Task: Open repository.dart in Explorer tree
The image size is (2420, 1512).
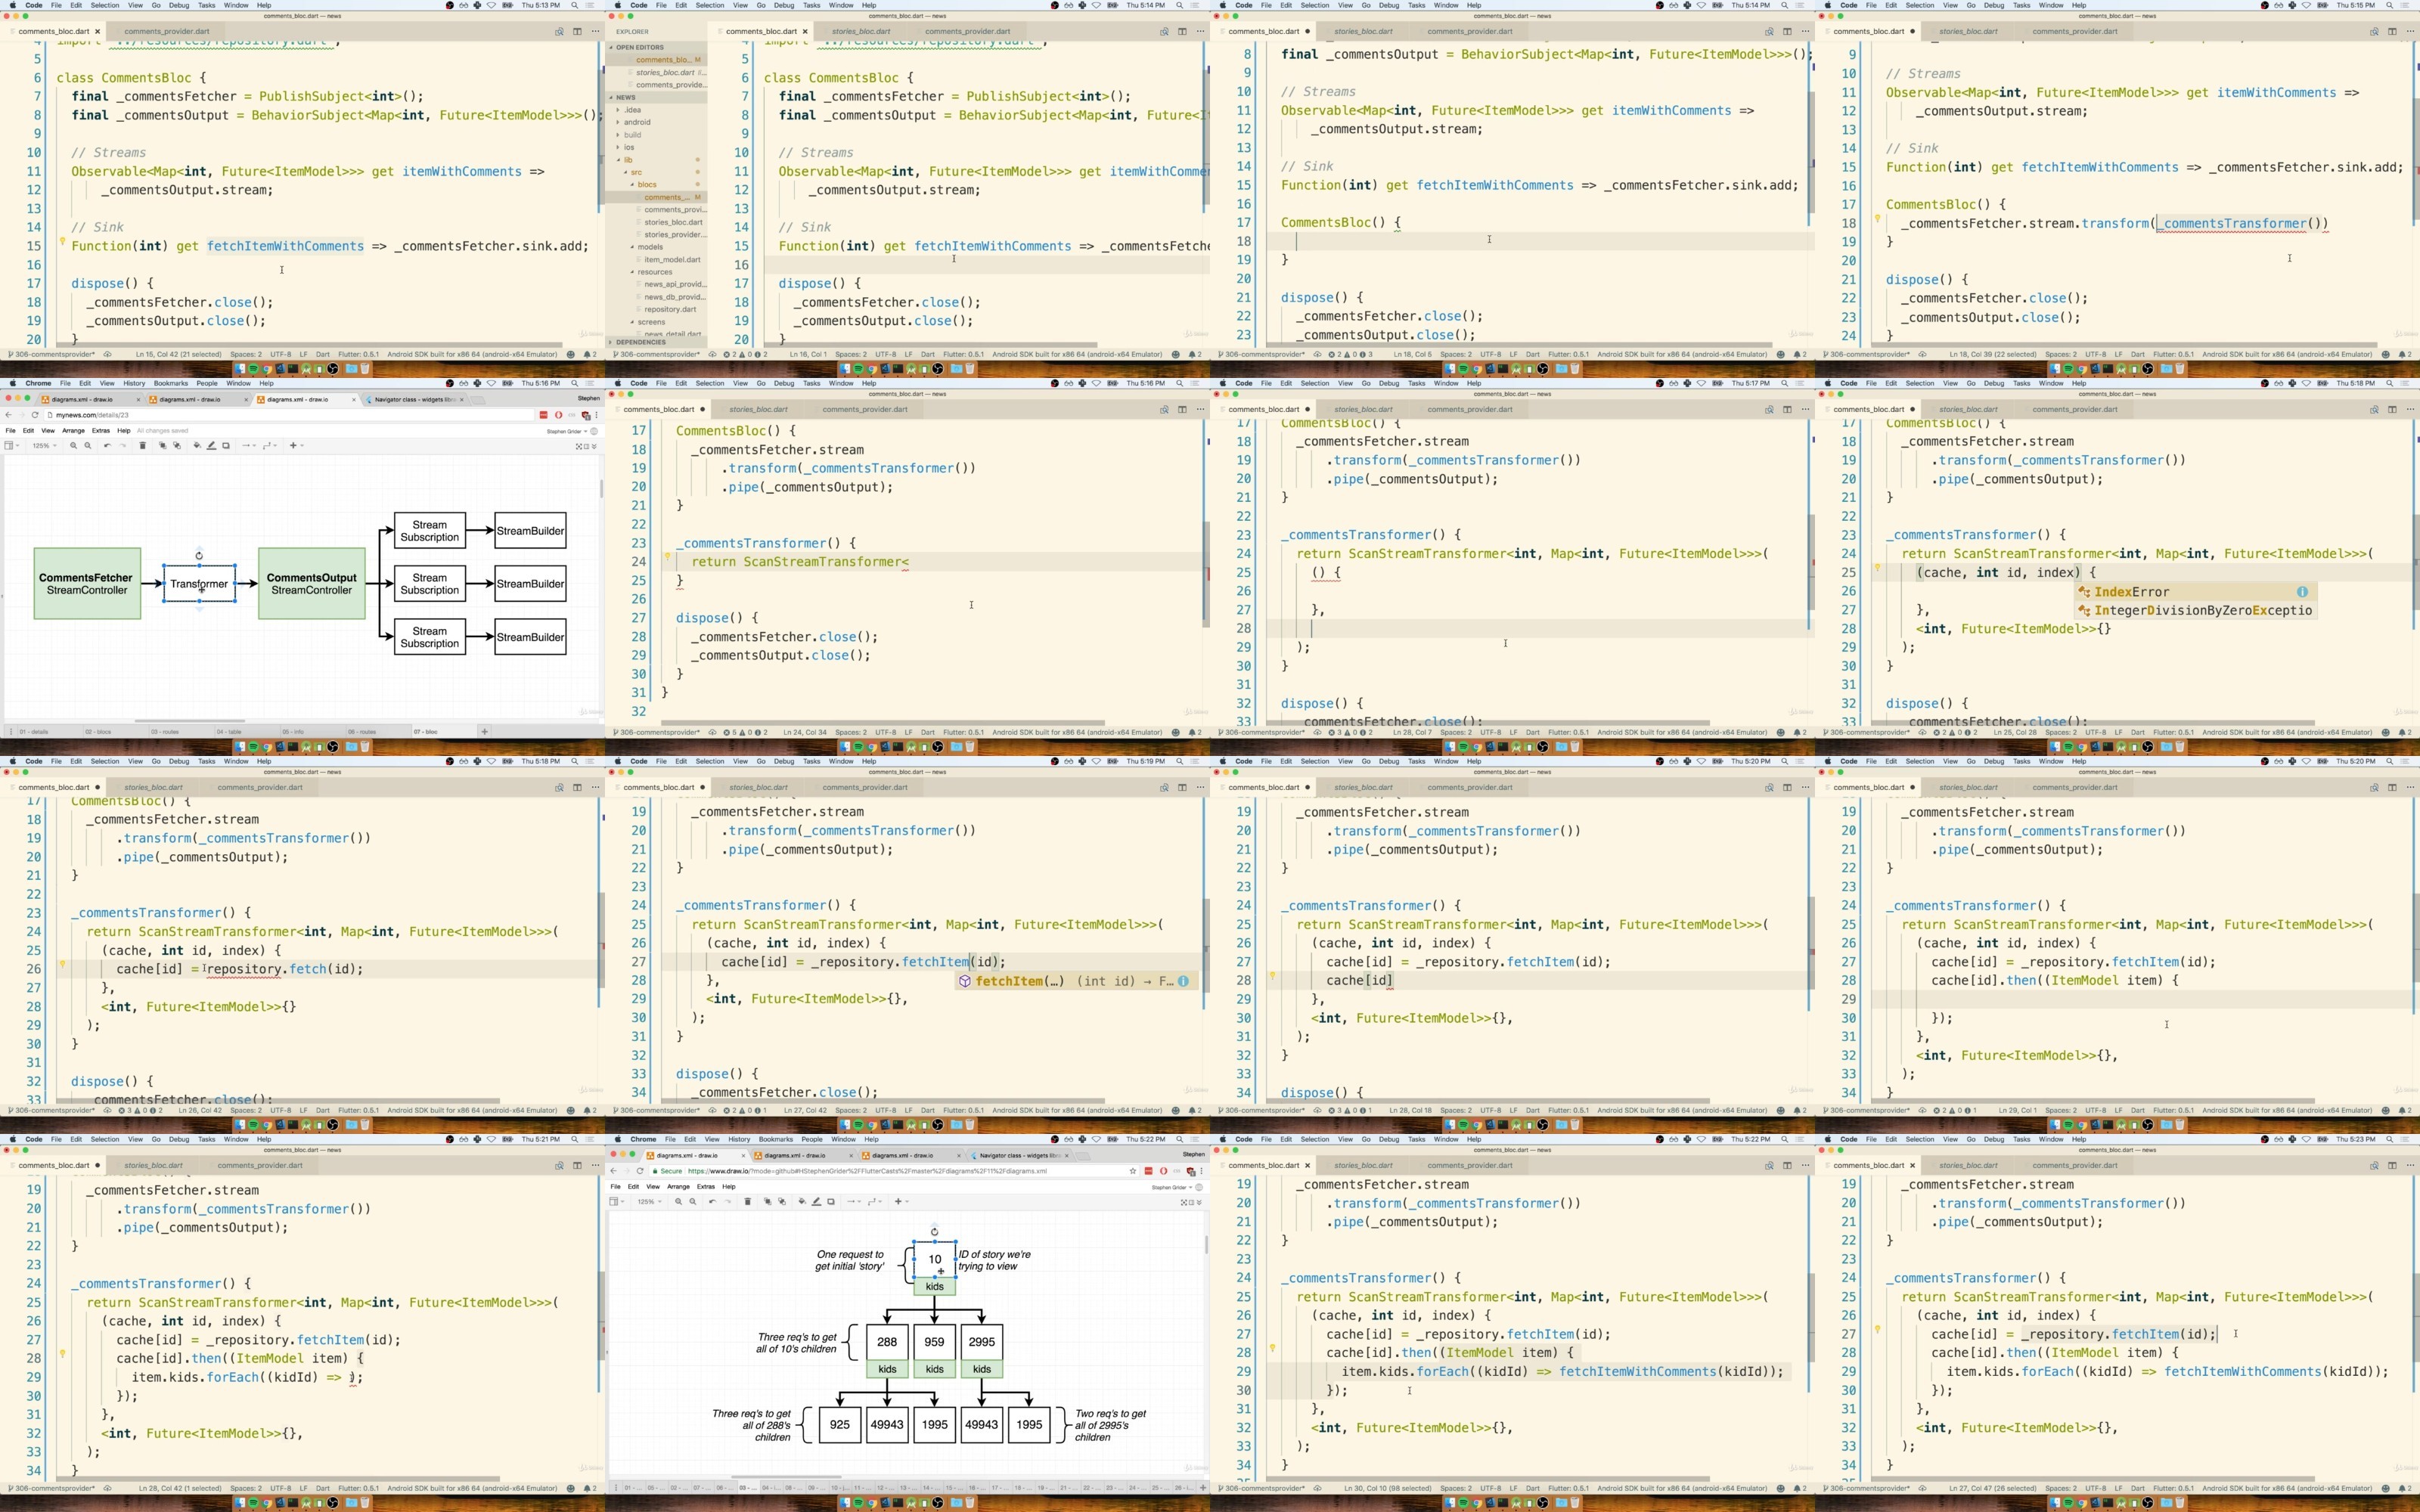Action: tap(670, 310)
